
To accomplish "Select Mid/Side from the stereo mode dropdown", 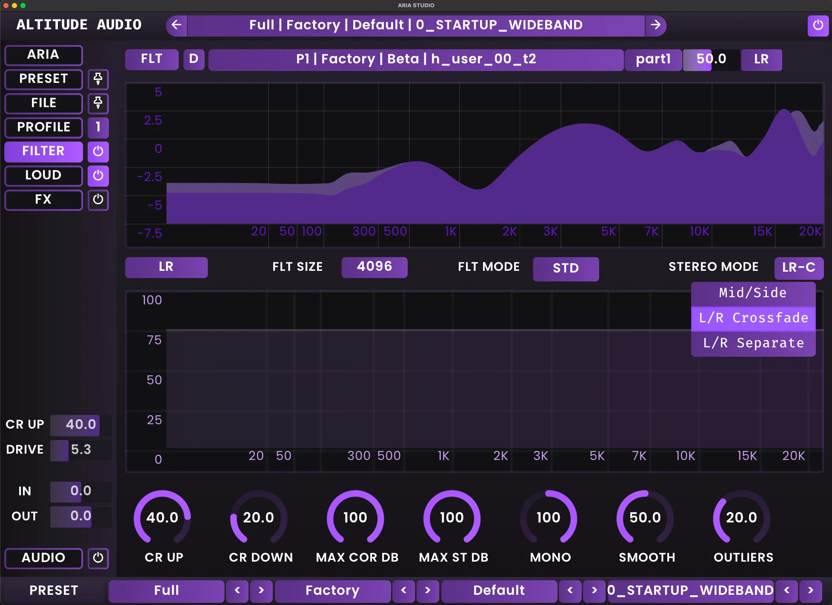I will pyautogui.click(x=752, y=293).
